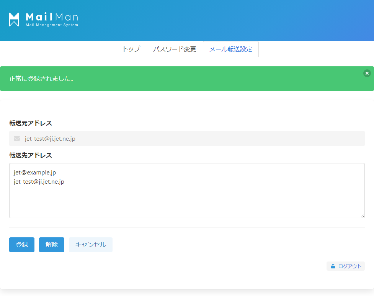Screen dimensions: 374x296
Task: Click the empty area of forwarding address textarea
Action: pyautogui.click(x=191, y=201)
